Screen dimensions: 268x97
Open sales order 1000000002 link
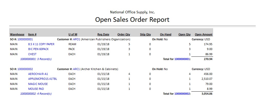25,69
